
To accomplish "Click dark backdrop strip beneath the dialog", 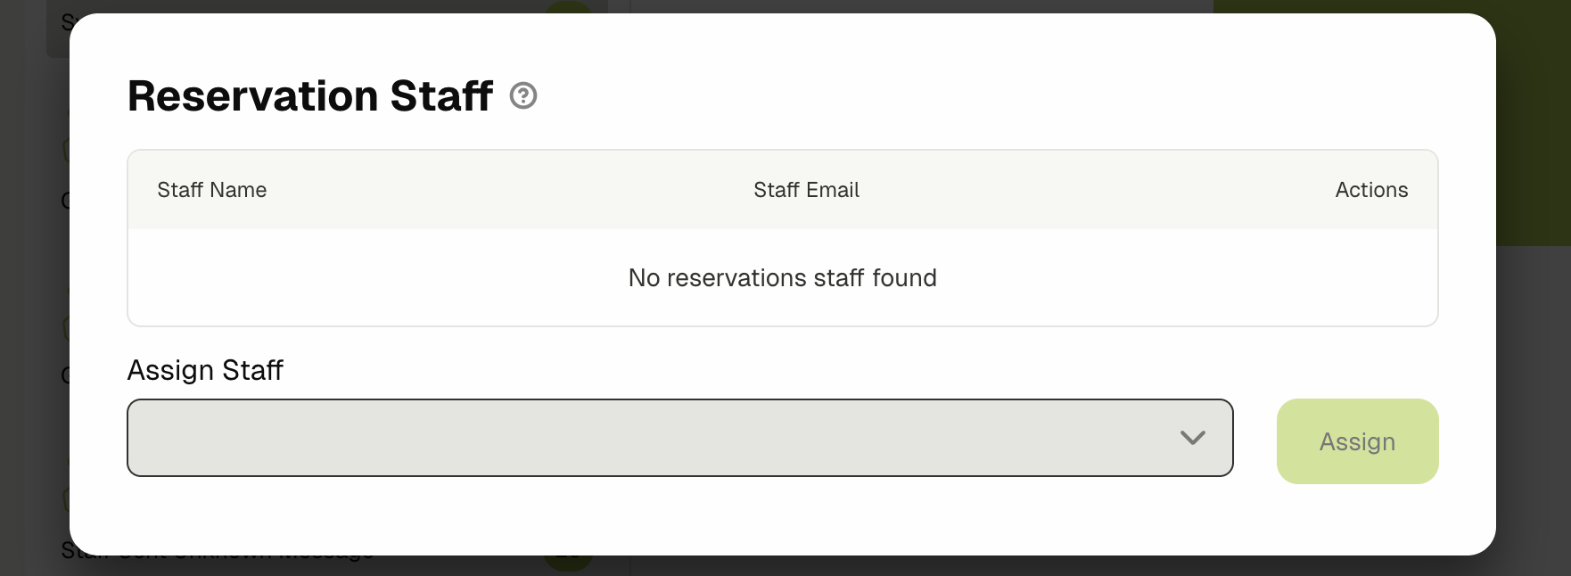I will pyautogui.click(x=981, y=566).
